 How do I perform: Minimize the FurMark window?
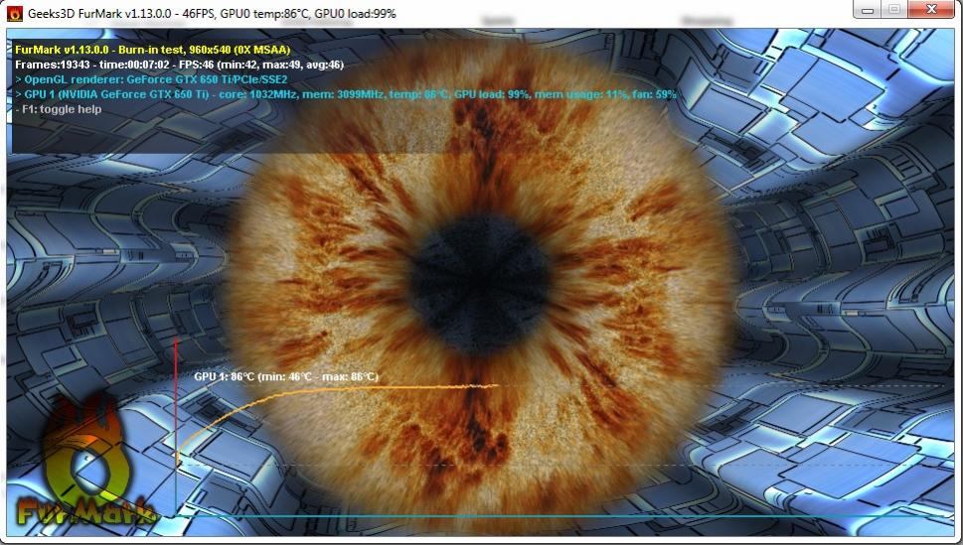(x=868, y=9)
